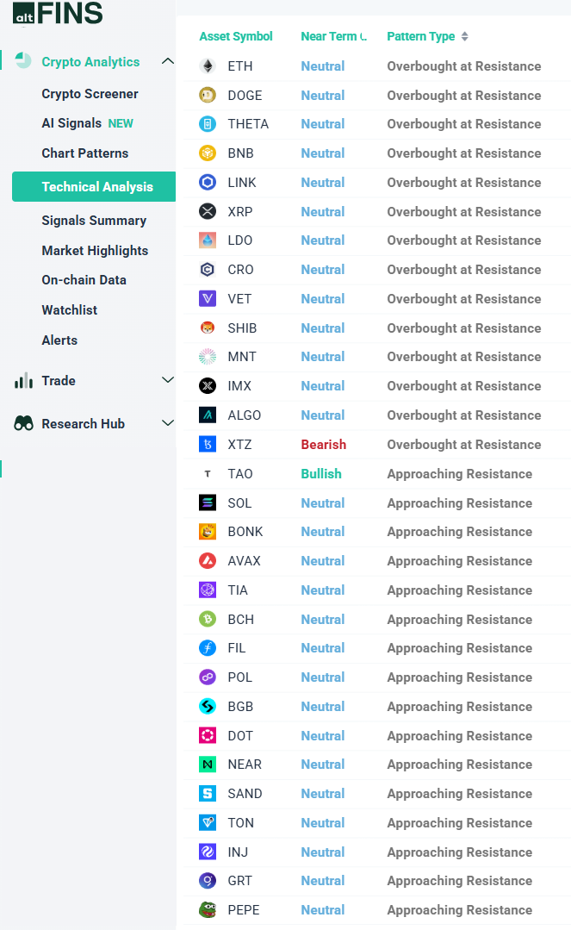This screenshot has width=571, height=930.
Task: Click the BCH coin icon
Action: pyautogui.click(x=208, y=619)
